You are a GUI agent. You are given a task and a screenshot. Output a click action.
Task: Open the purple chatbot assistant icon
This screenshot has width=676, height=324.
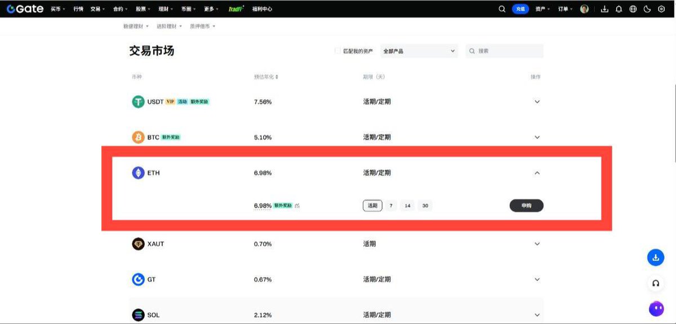pos(656,309)
